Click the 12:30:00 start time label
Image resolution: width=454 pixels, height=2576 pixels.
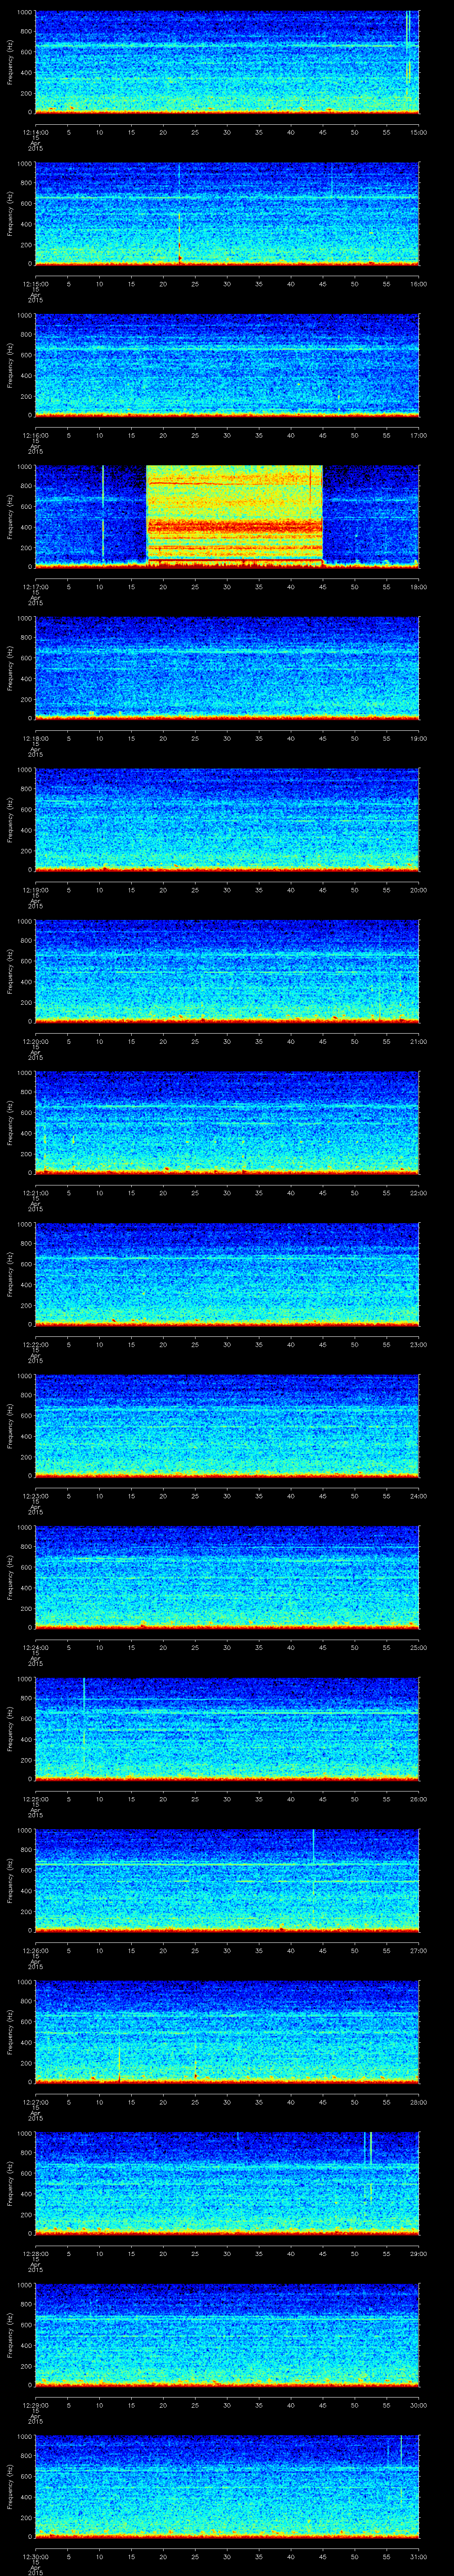[x=35, y=2556]
